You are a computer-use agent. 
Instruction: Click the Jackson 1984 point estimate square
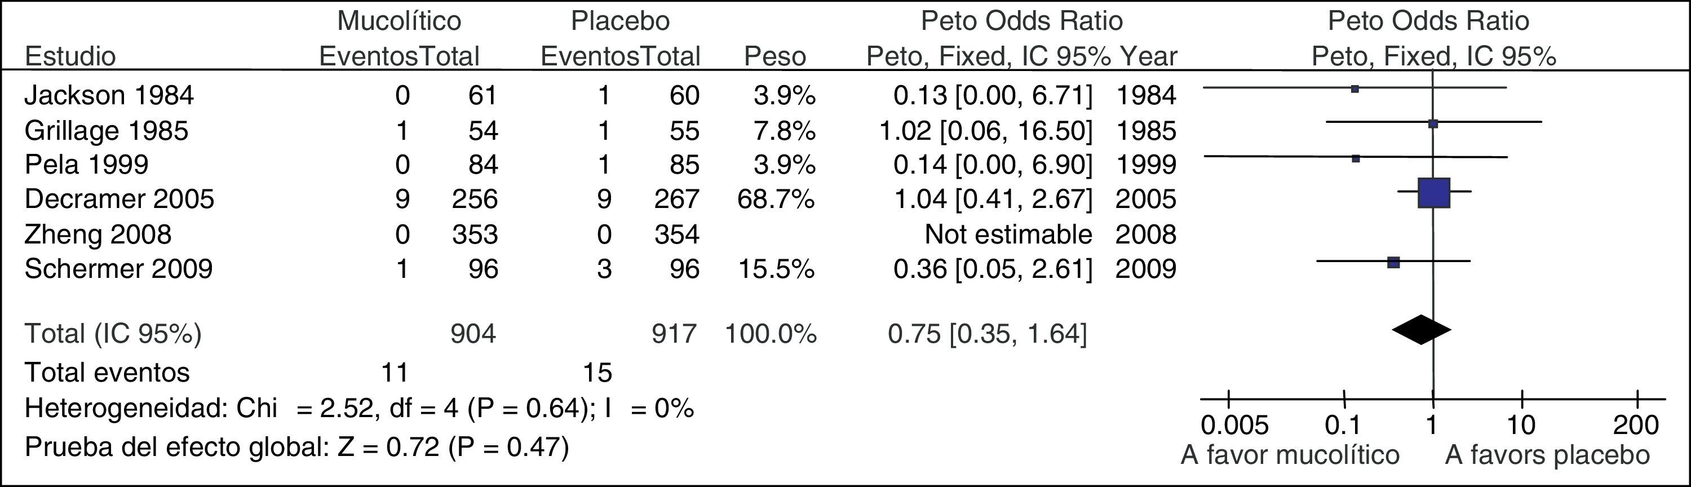(x=1355, y=88)
